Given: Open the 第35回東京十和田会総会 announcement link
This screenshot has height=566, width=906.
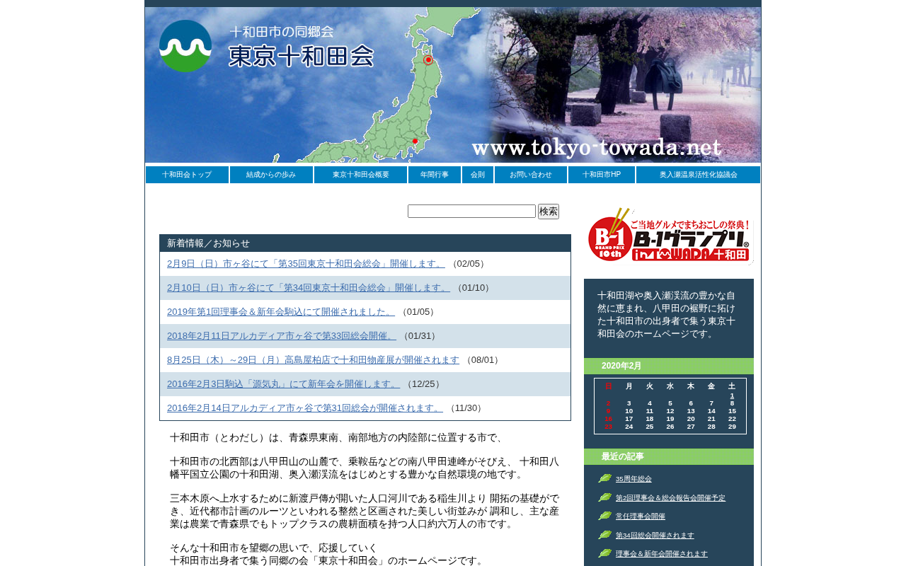Looking at the screenshot, I should click(x=306, y=264).
